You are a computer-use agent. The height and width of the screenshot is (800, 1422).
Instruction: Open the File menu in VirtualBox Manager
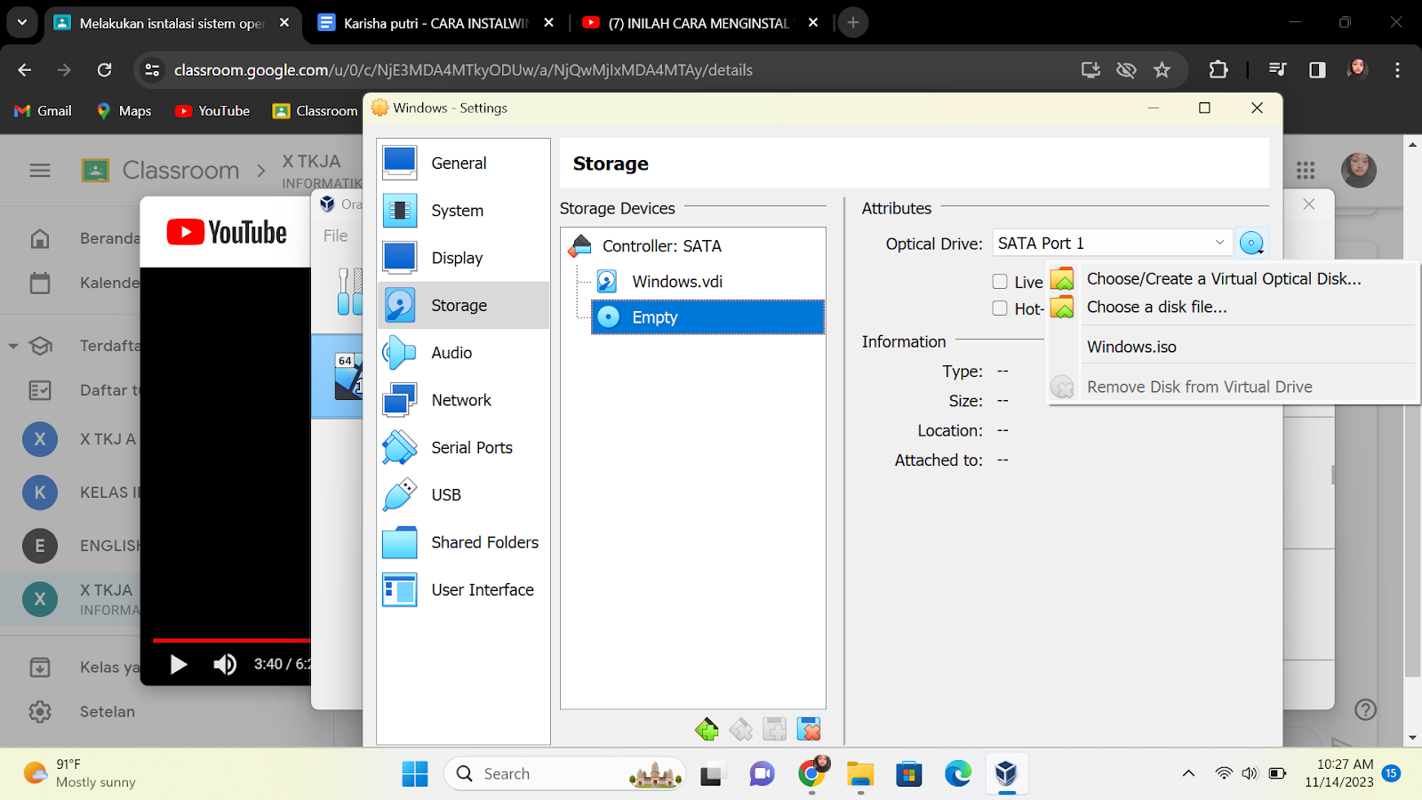pos(336,236)
